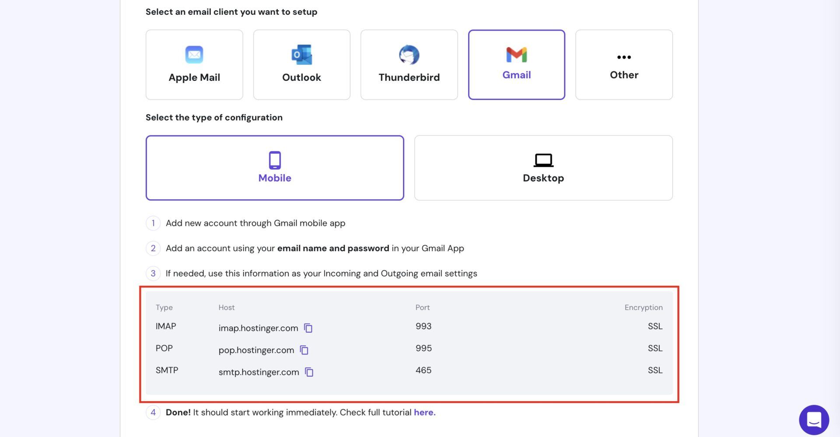
Task: Click the SSL encryption in POP row
Action: (x=655, y=348)
